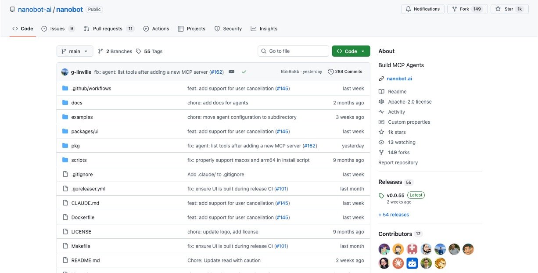Open the nanobot repository name link
Image resolution: width=538 pixels, height=273 pixels.
click(69, 9)
